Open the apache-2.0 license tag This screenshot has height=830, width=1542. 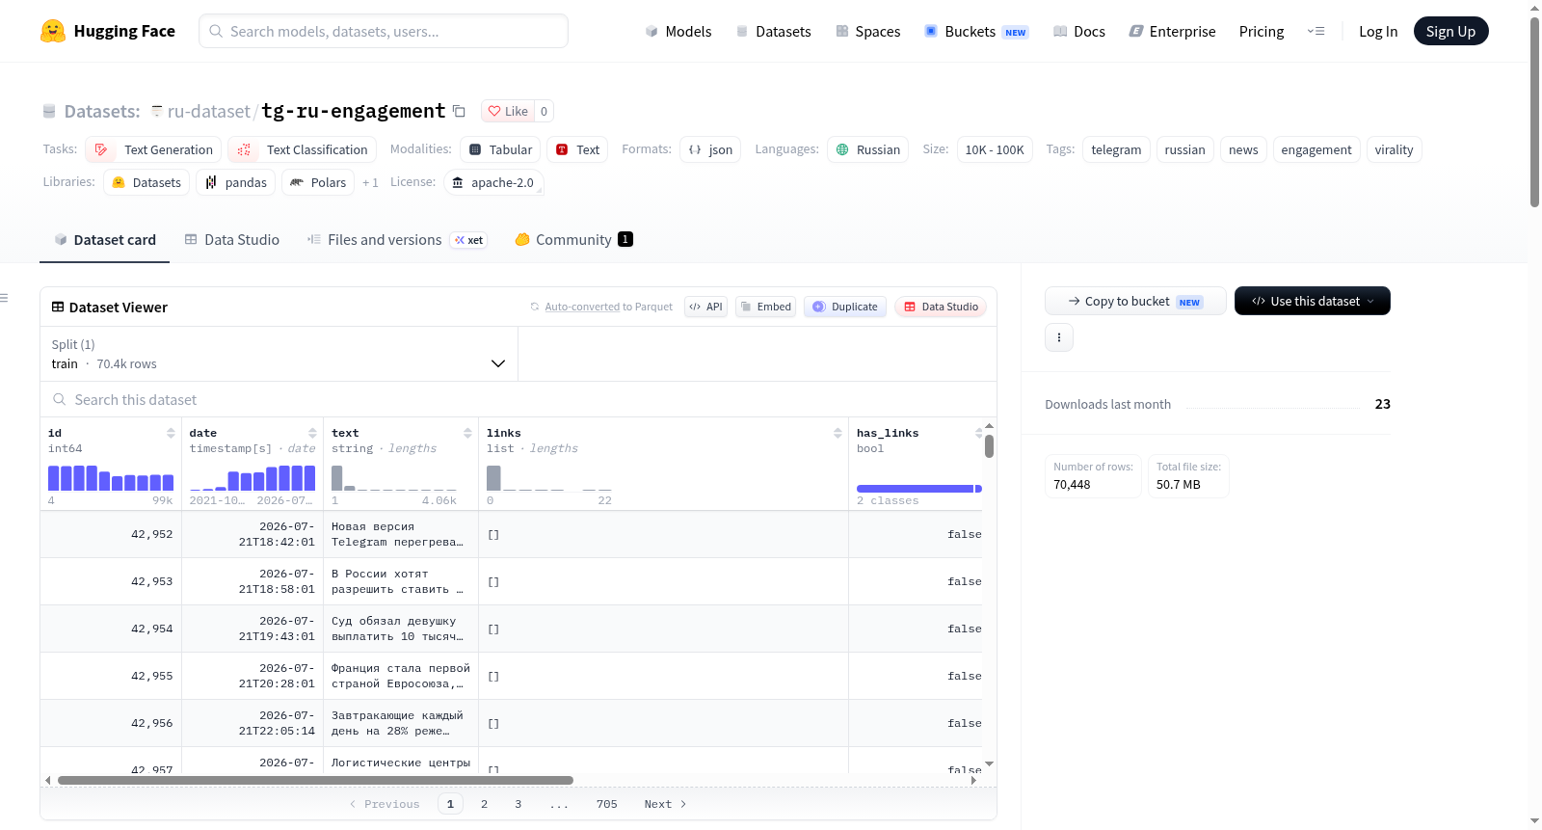[493, 182]
